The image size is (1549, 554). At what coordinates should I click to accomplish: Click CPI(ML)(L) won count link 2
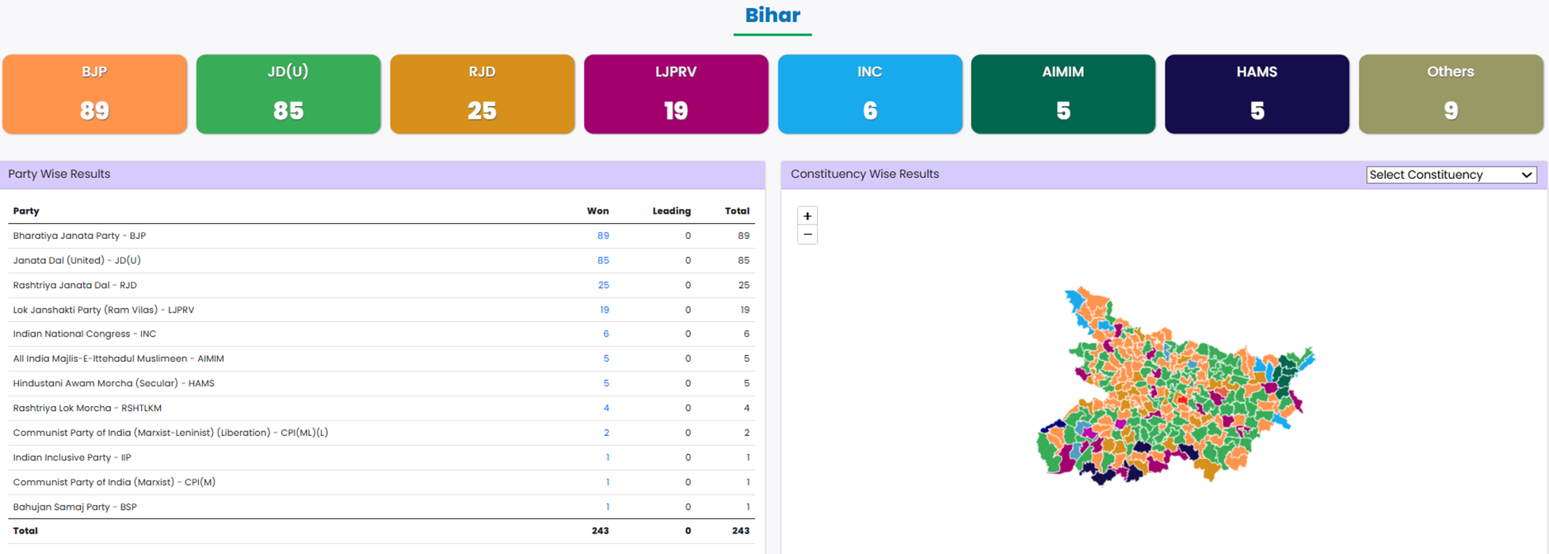coord(606,433)
